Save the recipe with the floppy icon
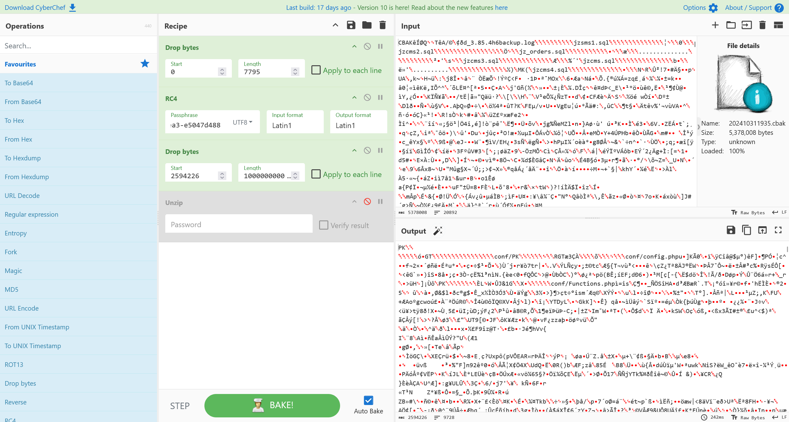789x422 pixels. [351, 25]
